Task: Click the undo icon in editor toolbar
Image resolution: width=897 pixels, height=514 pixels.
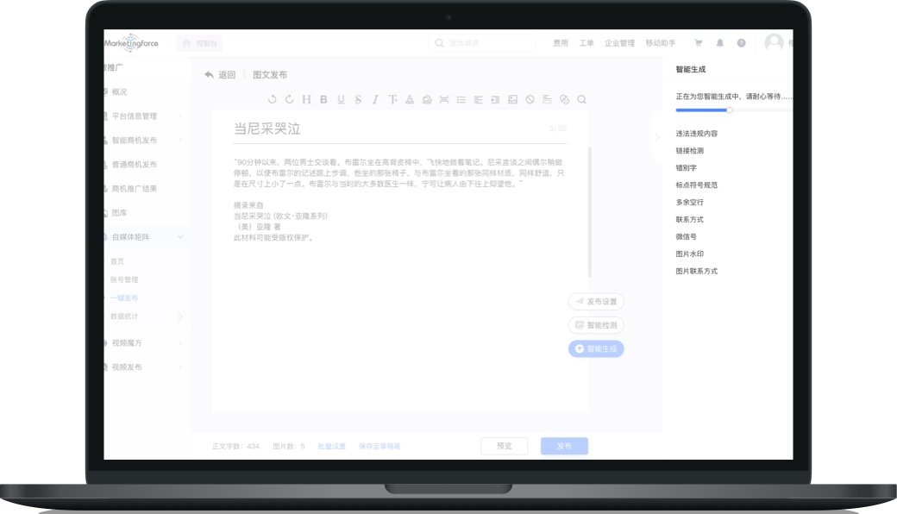Action: click(x=273, y=99)
